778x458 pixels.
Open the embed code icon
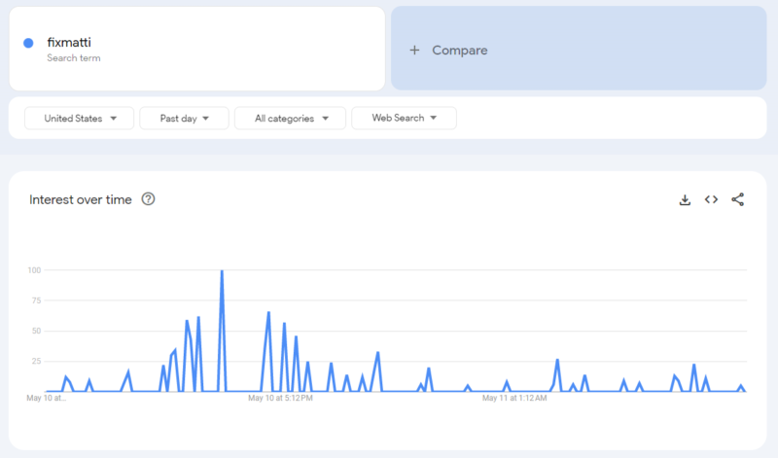coord(711,199)
